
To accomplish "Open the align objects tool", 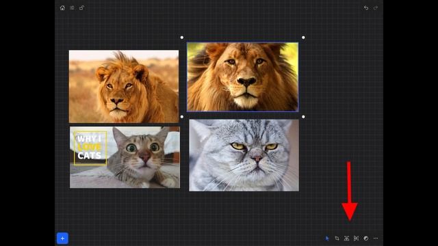I will point(346,238).
